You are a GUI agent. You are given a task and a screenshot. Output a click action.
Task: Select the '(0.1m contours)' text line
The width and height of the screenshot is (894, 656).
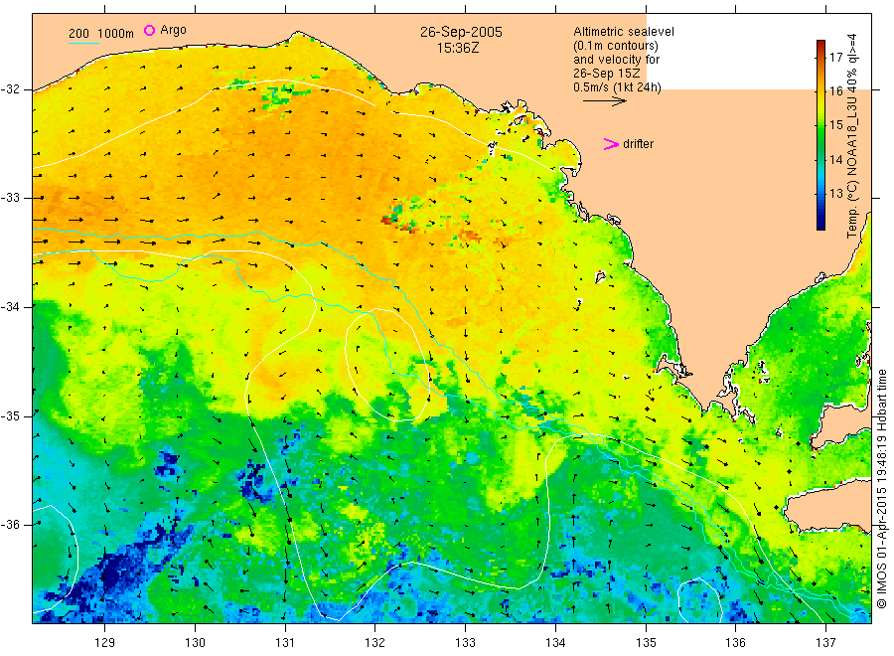[616, 46]
